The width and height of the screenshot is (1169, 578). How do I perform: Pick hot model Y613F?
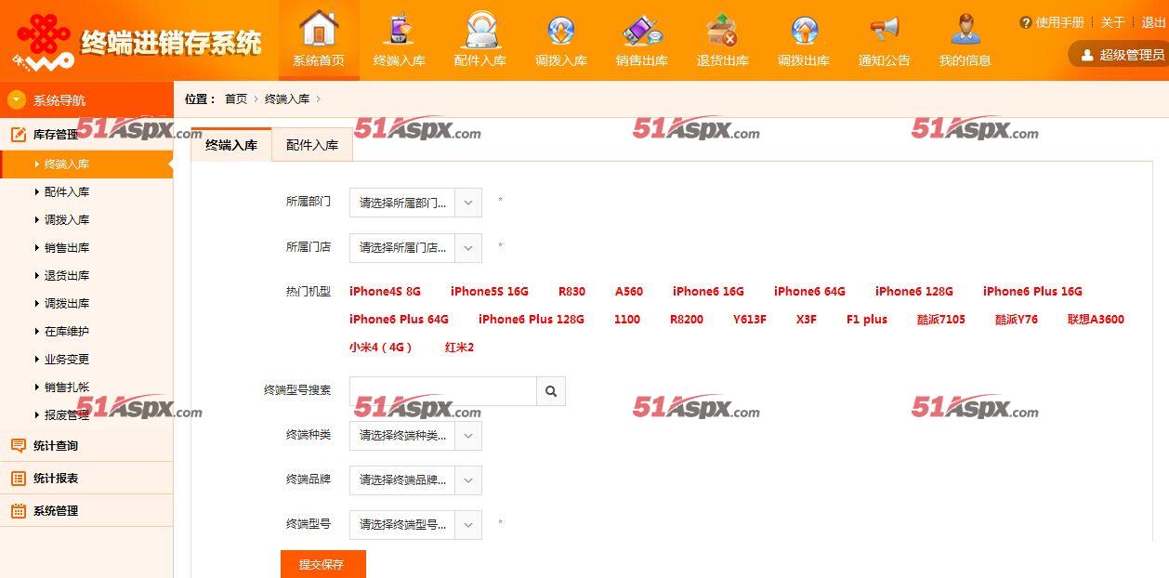coord(750,319)
